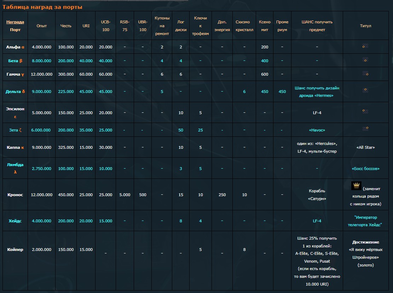393x293 pixels.
Task: Click the Корабль «Сатурн» reward cell
Action: (317, 195)
